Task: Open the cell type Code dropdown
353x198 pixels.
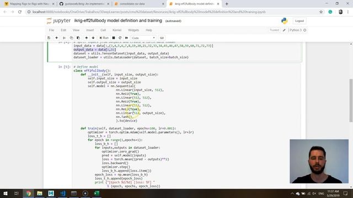Action: click(143, 38)
